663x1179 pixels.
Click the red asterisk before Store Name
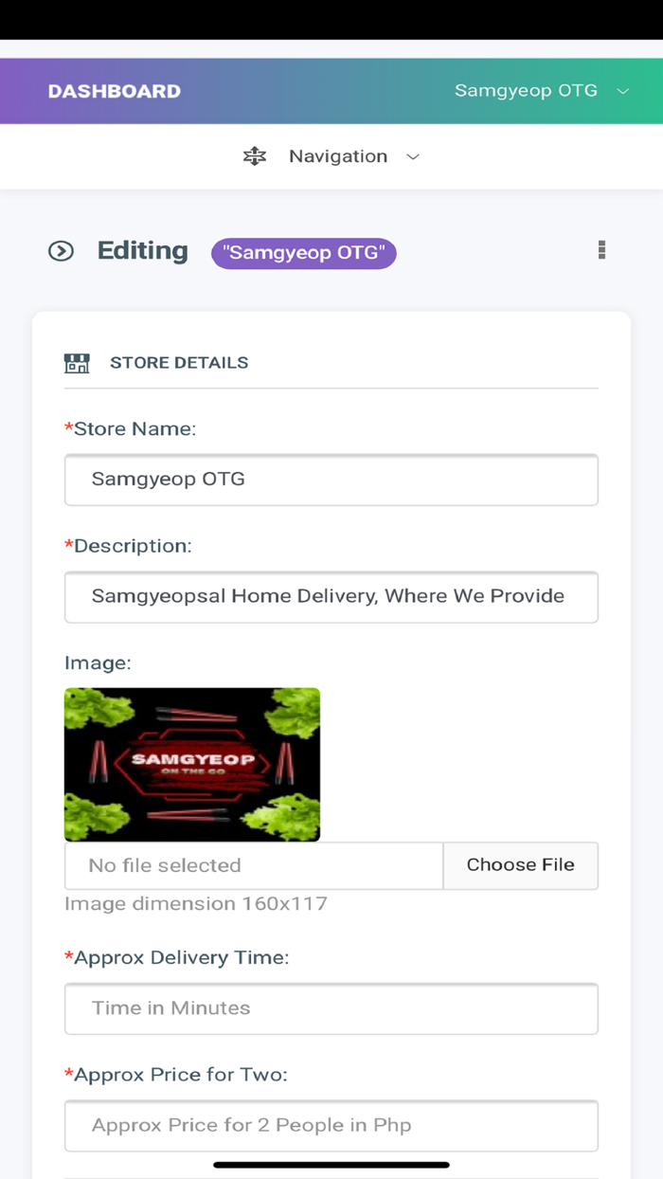point(68,428)
